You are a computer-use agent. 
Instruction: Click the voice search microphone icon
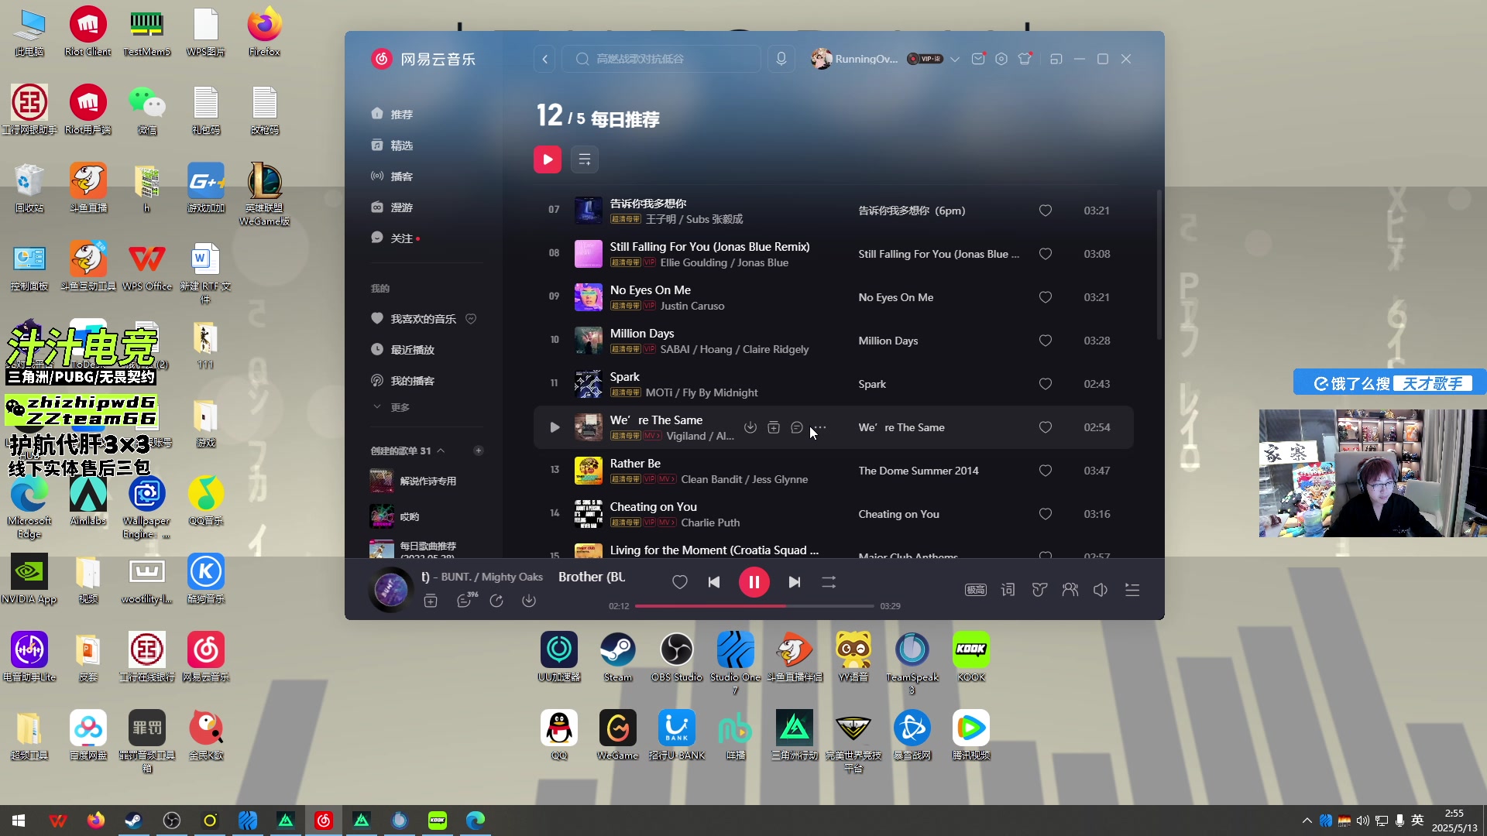pyautogui.click(x=781, y=59)
